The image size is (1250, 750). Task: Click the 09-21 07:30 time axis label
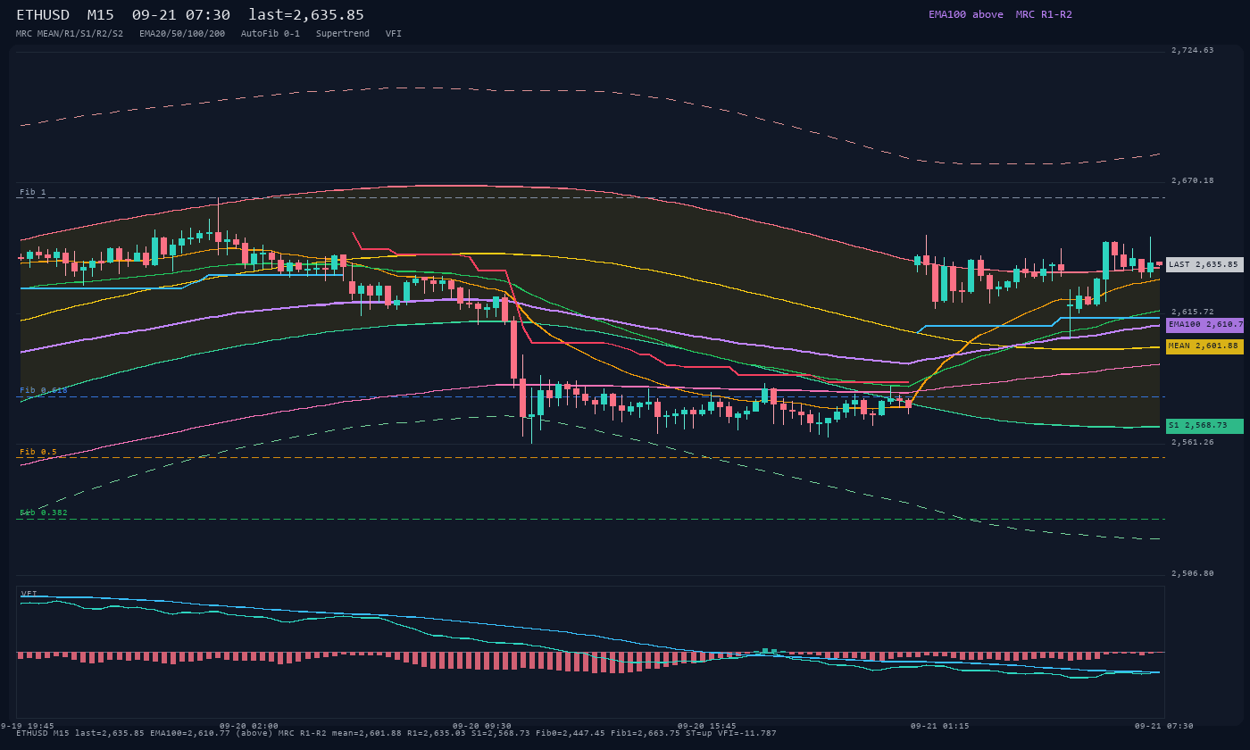pos(1164,726)
